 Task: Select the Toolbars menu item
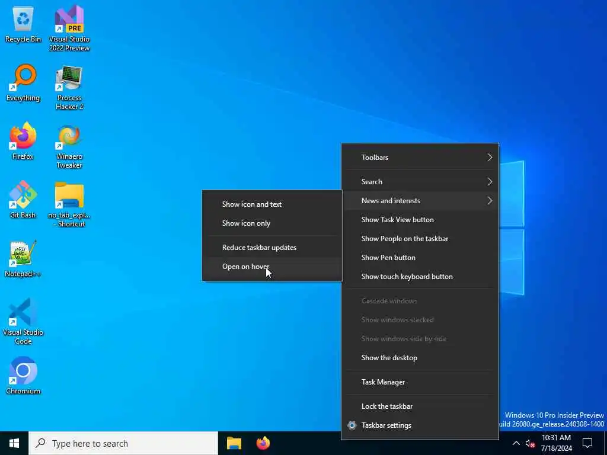(x=420, y=157)
